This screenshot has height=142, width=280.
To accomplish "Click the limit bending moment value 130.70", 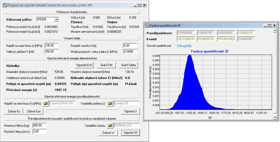I will click(x=129, y=72).
